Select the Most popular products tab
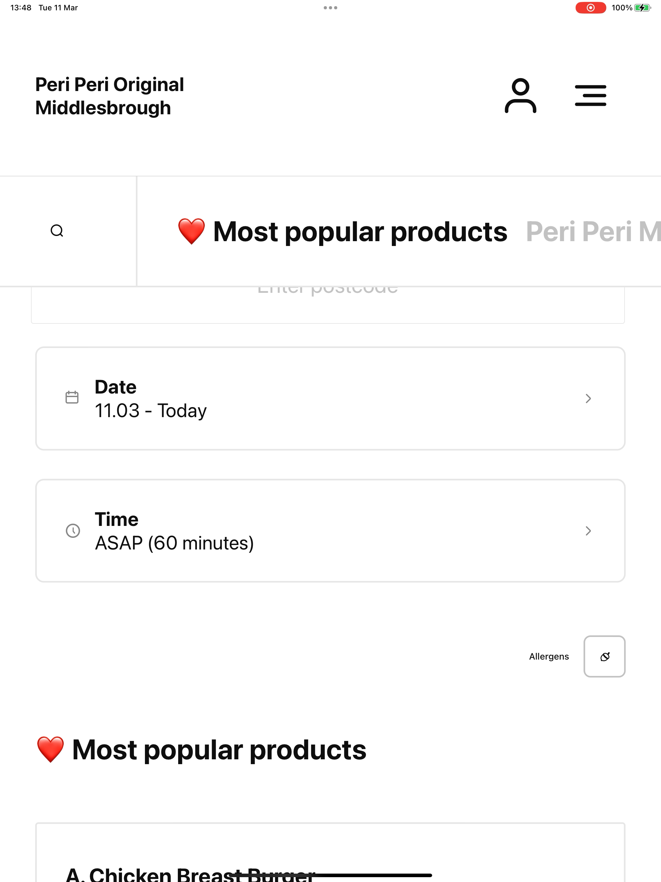 pos(342,231)
